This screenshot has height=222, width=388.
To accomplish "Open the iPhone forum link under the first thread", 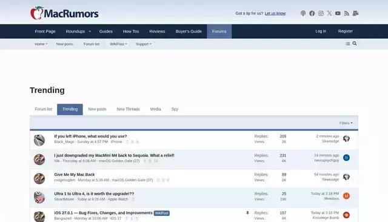I will (116, 142).
